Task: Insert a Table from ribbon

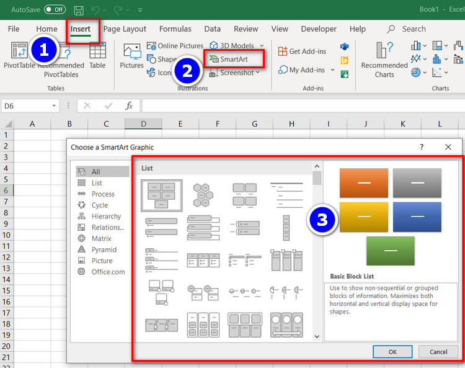Action: pyautogui.click(x=97, y=55)
